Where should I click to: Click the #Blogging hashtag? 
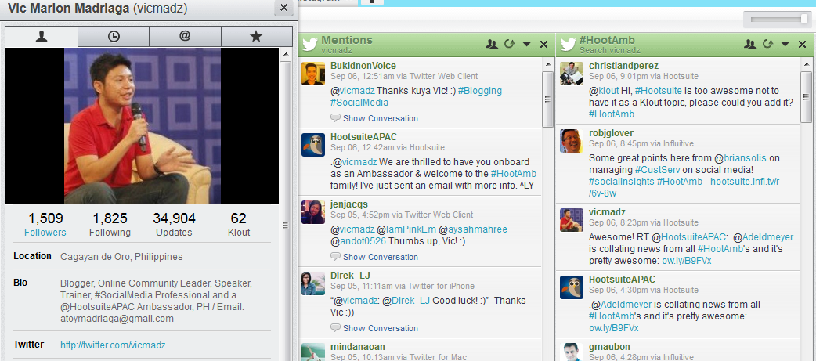[x=480, y=91]
